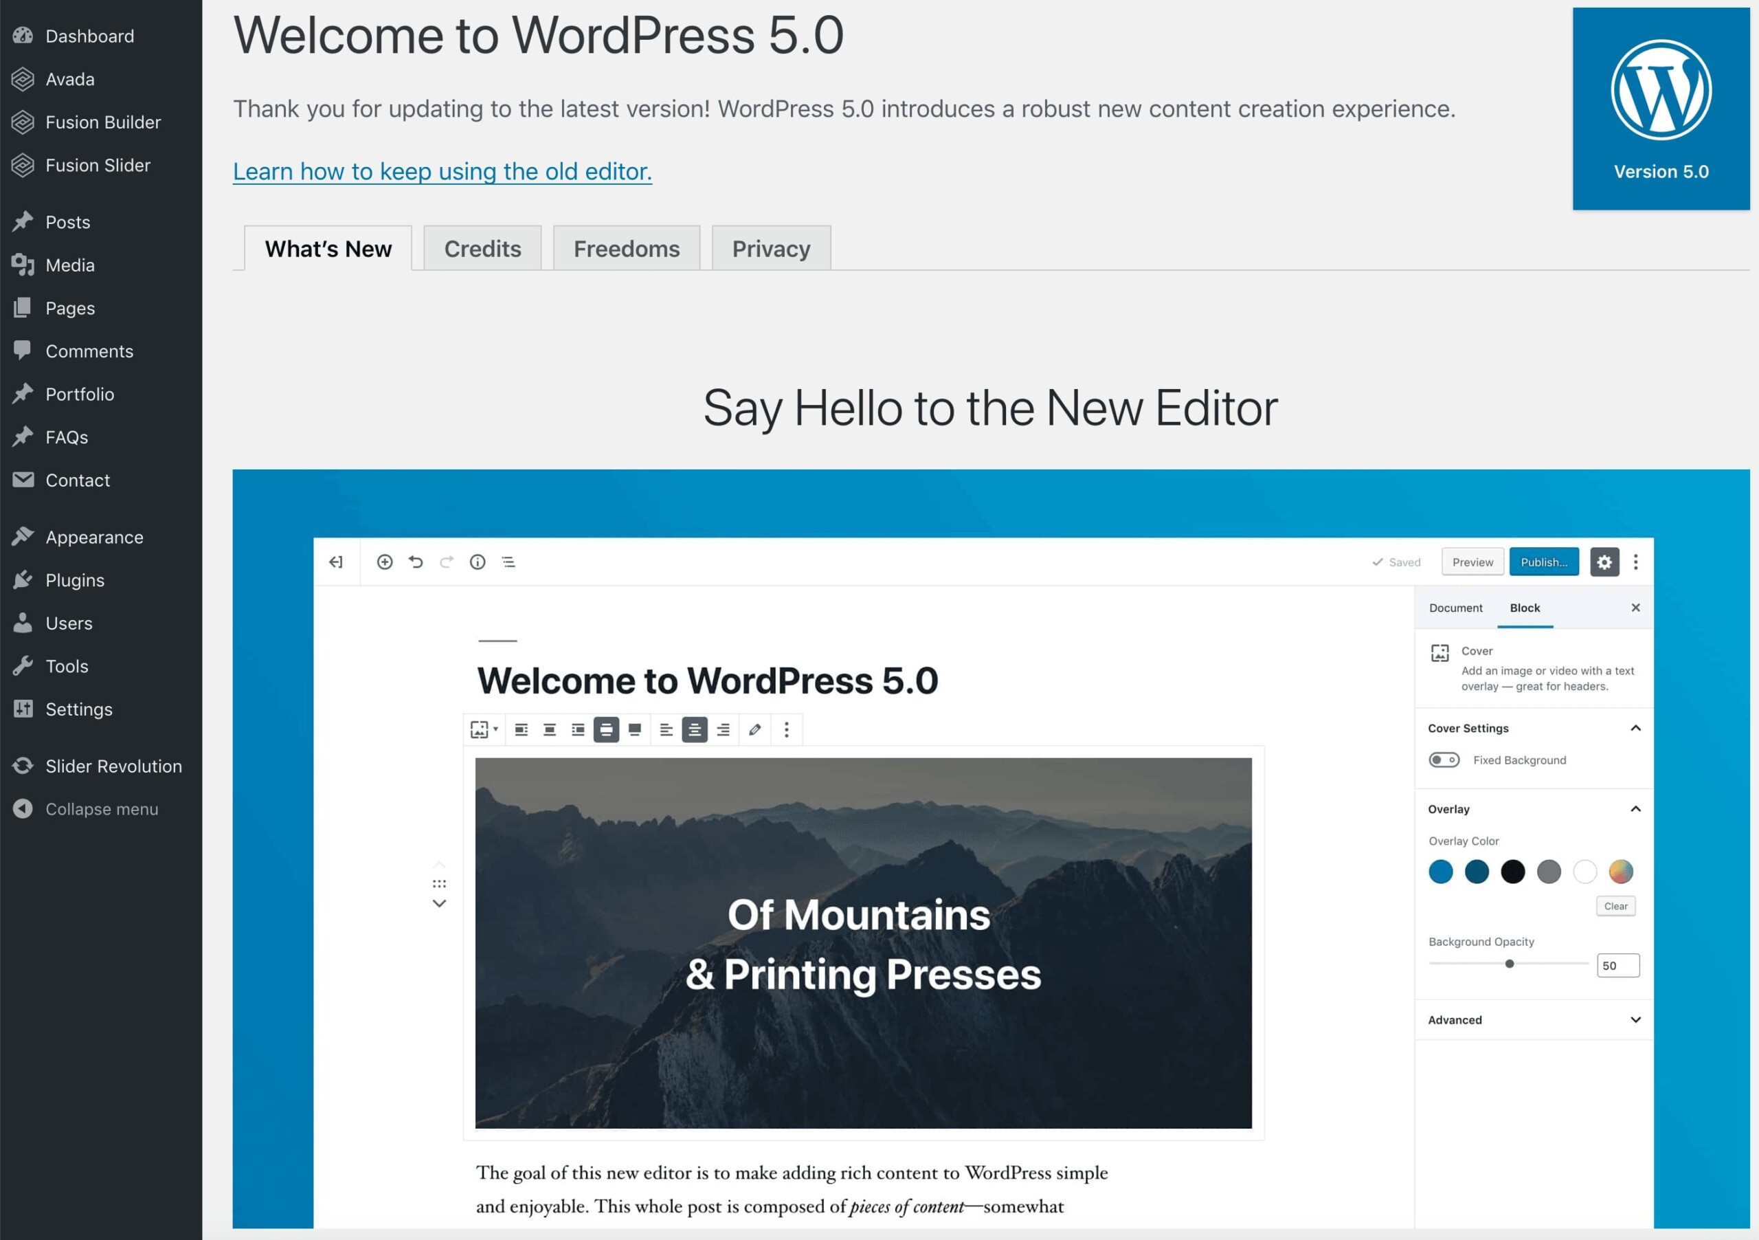1759x1240 pixels.
Task: Open the custom color picker swatch
Action: tap(1620, 872)
